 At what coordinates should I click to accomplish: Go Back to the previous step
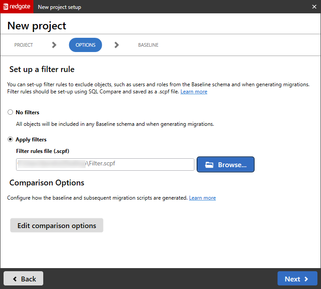tap(24, 279)
